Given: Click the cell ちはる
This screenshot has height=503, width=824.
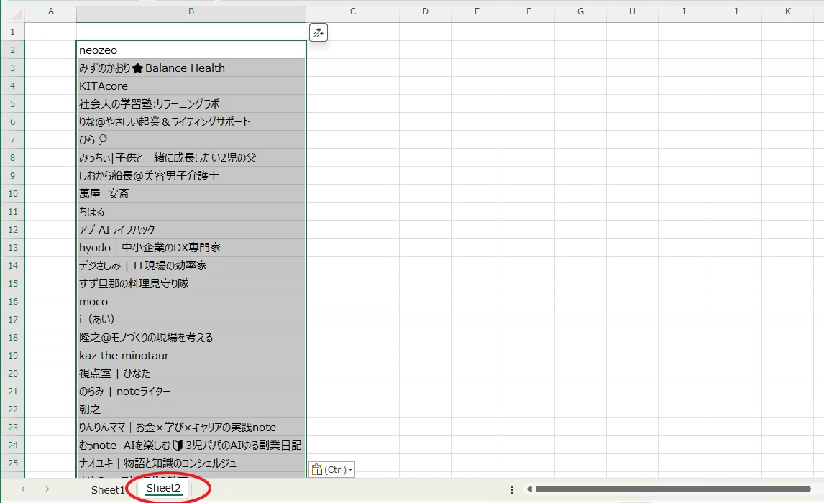Looking at the screenshot, I should pyautogui.click(x=191, y=211).
